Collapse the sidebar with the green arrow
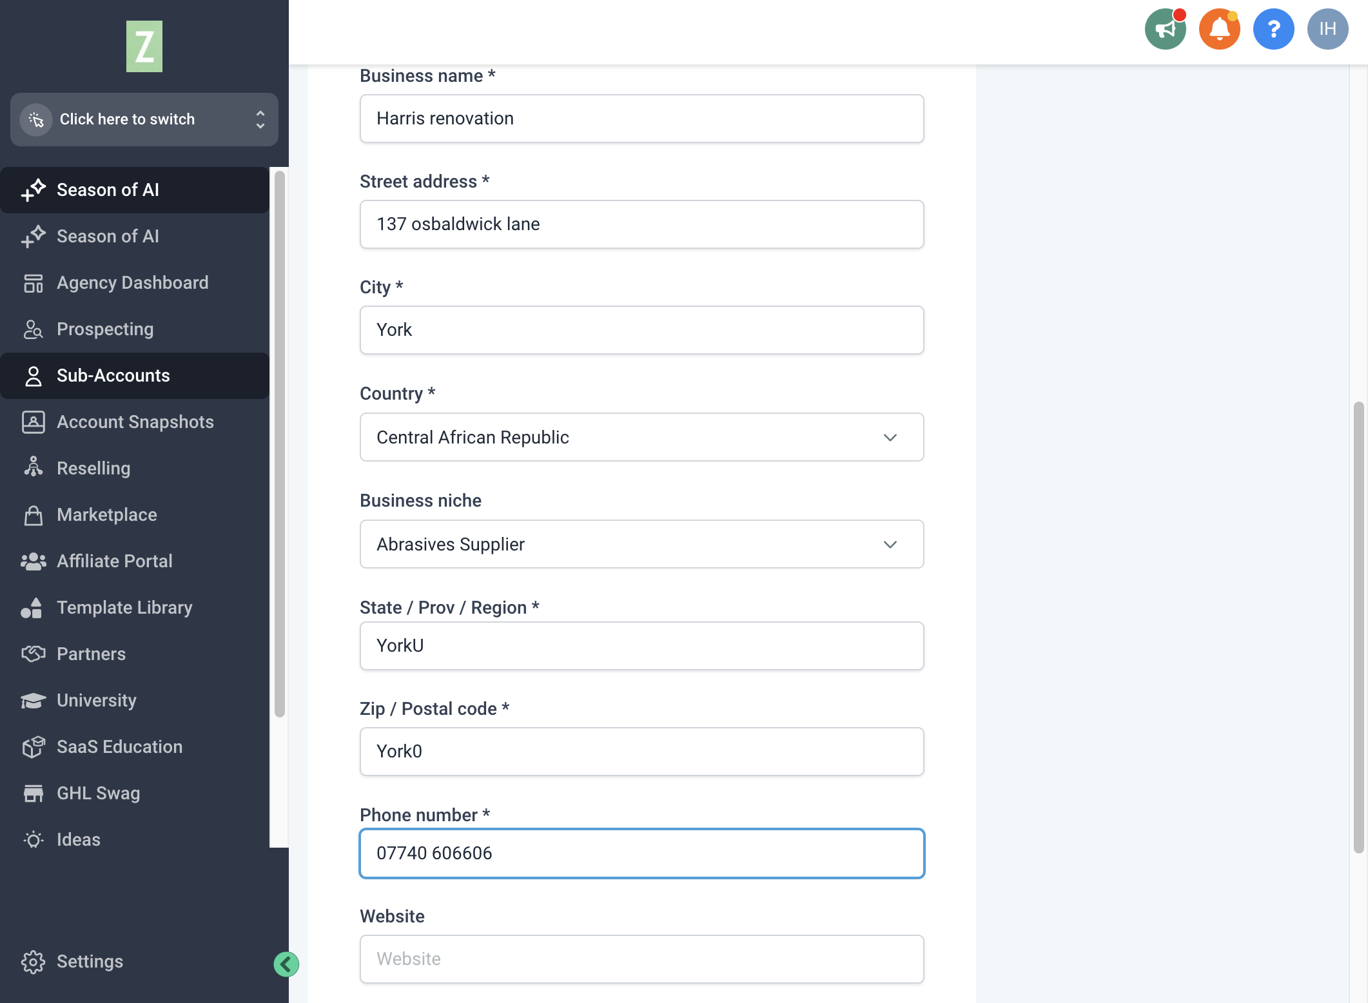Image resolution: width=1368 pixels, height=1003 pixels. coord(286,964)
